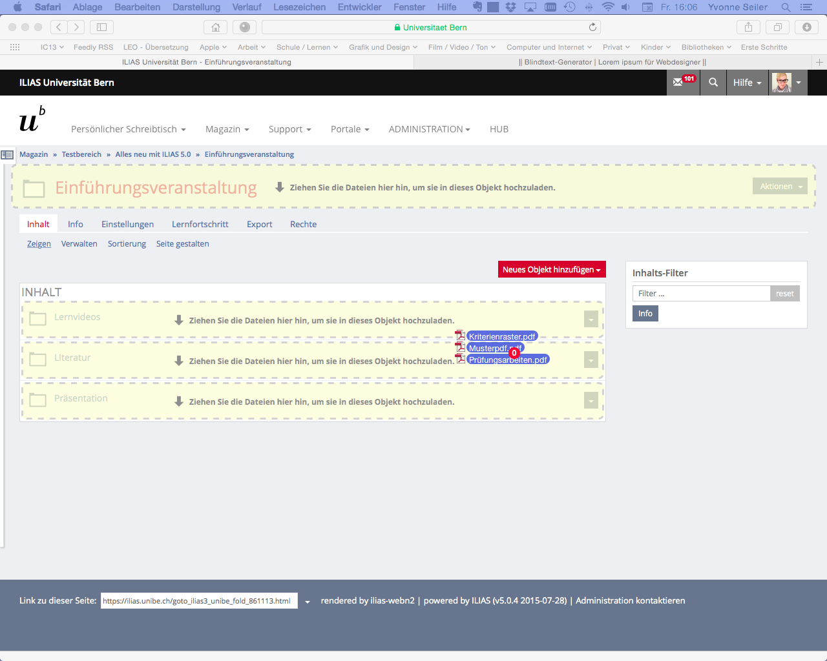Click the Safari home button
Viewport: 827px width, 661px height.
[216, 27]
